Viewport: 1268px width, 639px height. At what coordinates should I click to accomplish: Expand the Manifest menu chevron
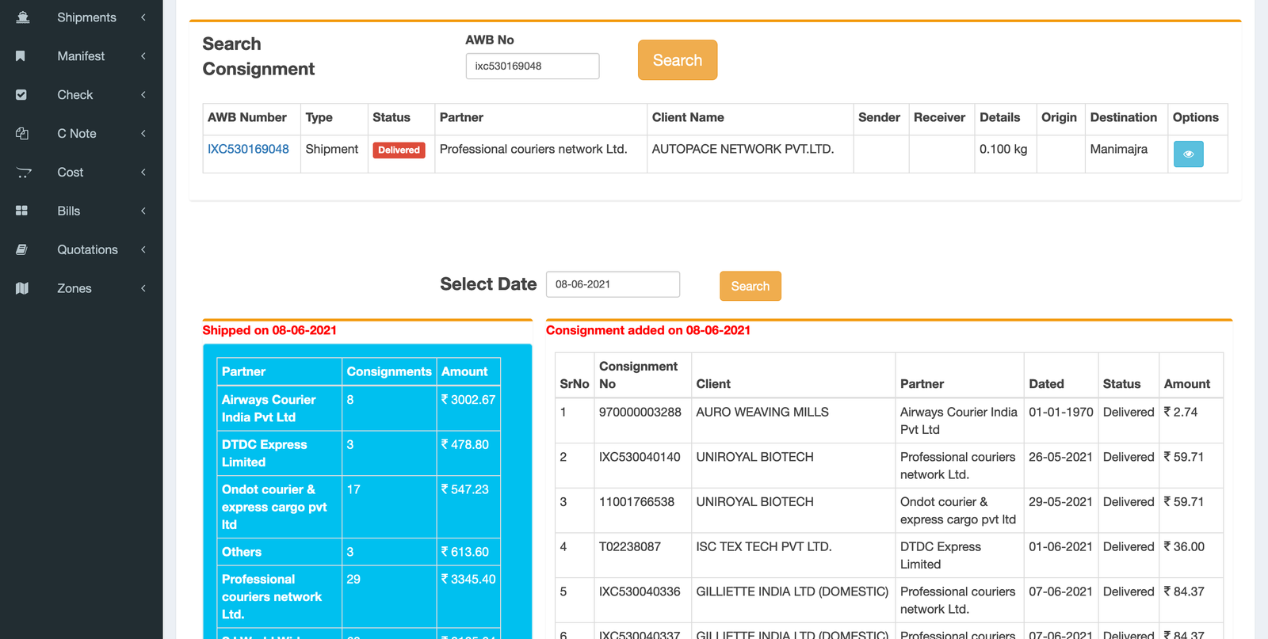click(143, 56)
